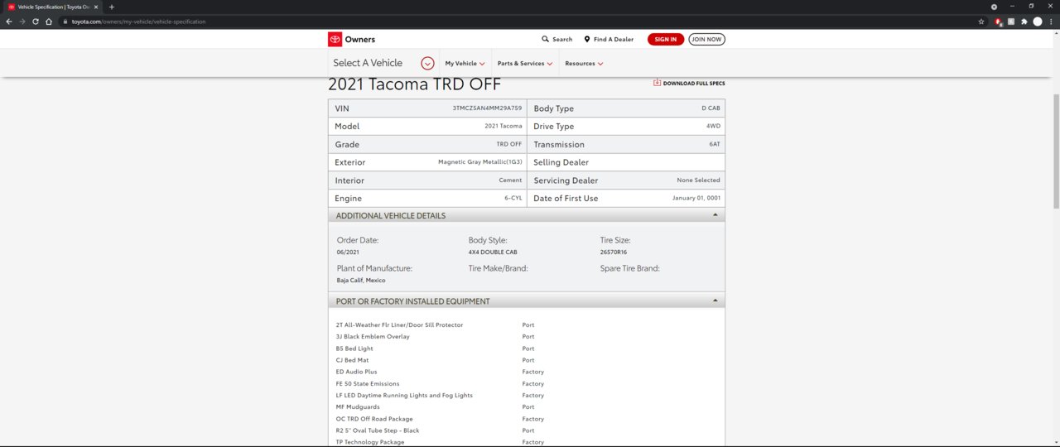
Task: Click the Drive Type value 4WD
Action: (x=713, y=126)
